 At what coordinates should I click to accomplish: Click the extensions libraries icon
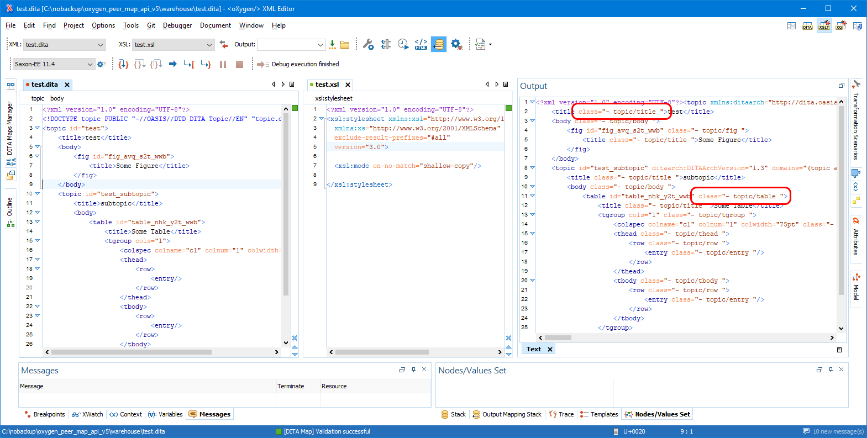386,44
